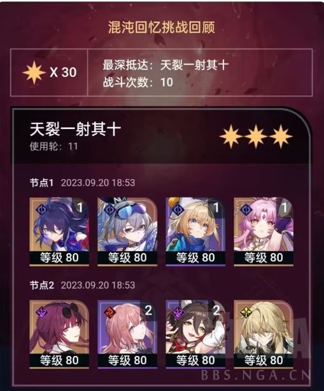The image size is (324, 391).
Task: Select the long blonde-haired character in Node 2
Action: (x=264, y=334)
